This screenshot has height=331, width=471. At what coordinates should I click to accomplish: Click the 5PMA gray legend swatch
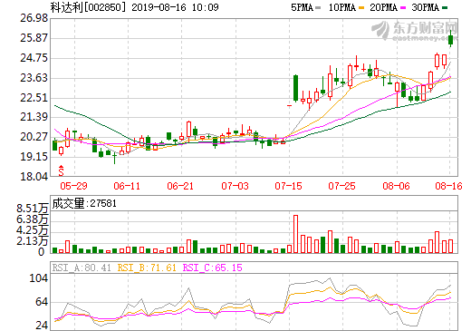coord(318,8)
